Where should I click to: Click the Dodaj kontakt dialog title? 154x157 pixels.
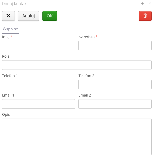click(15, 4)
